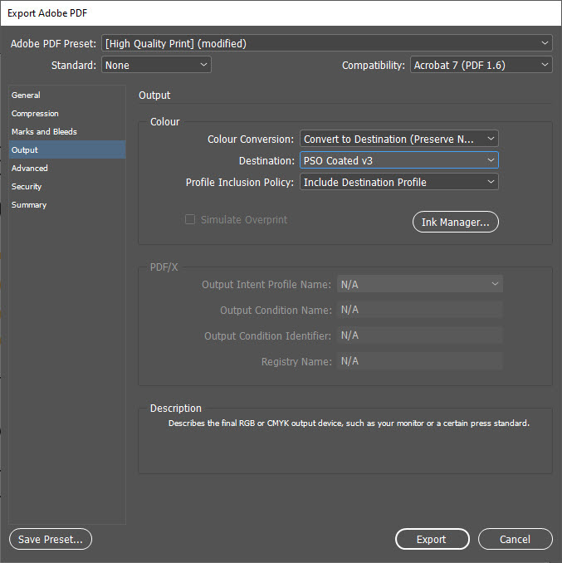Image resolution: width=562 pixels, height=563 pixels.
Task: Click the Save Preset button
Action: [51, 539]
